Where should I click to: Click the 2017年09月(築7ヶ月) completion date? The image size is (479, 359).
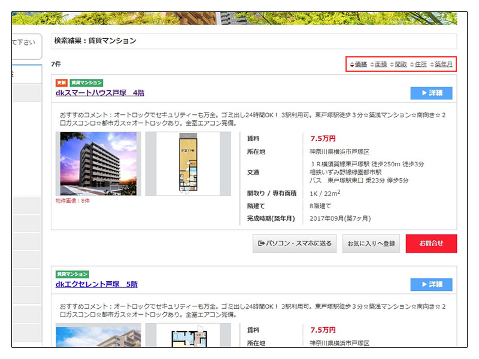(340, 218)
